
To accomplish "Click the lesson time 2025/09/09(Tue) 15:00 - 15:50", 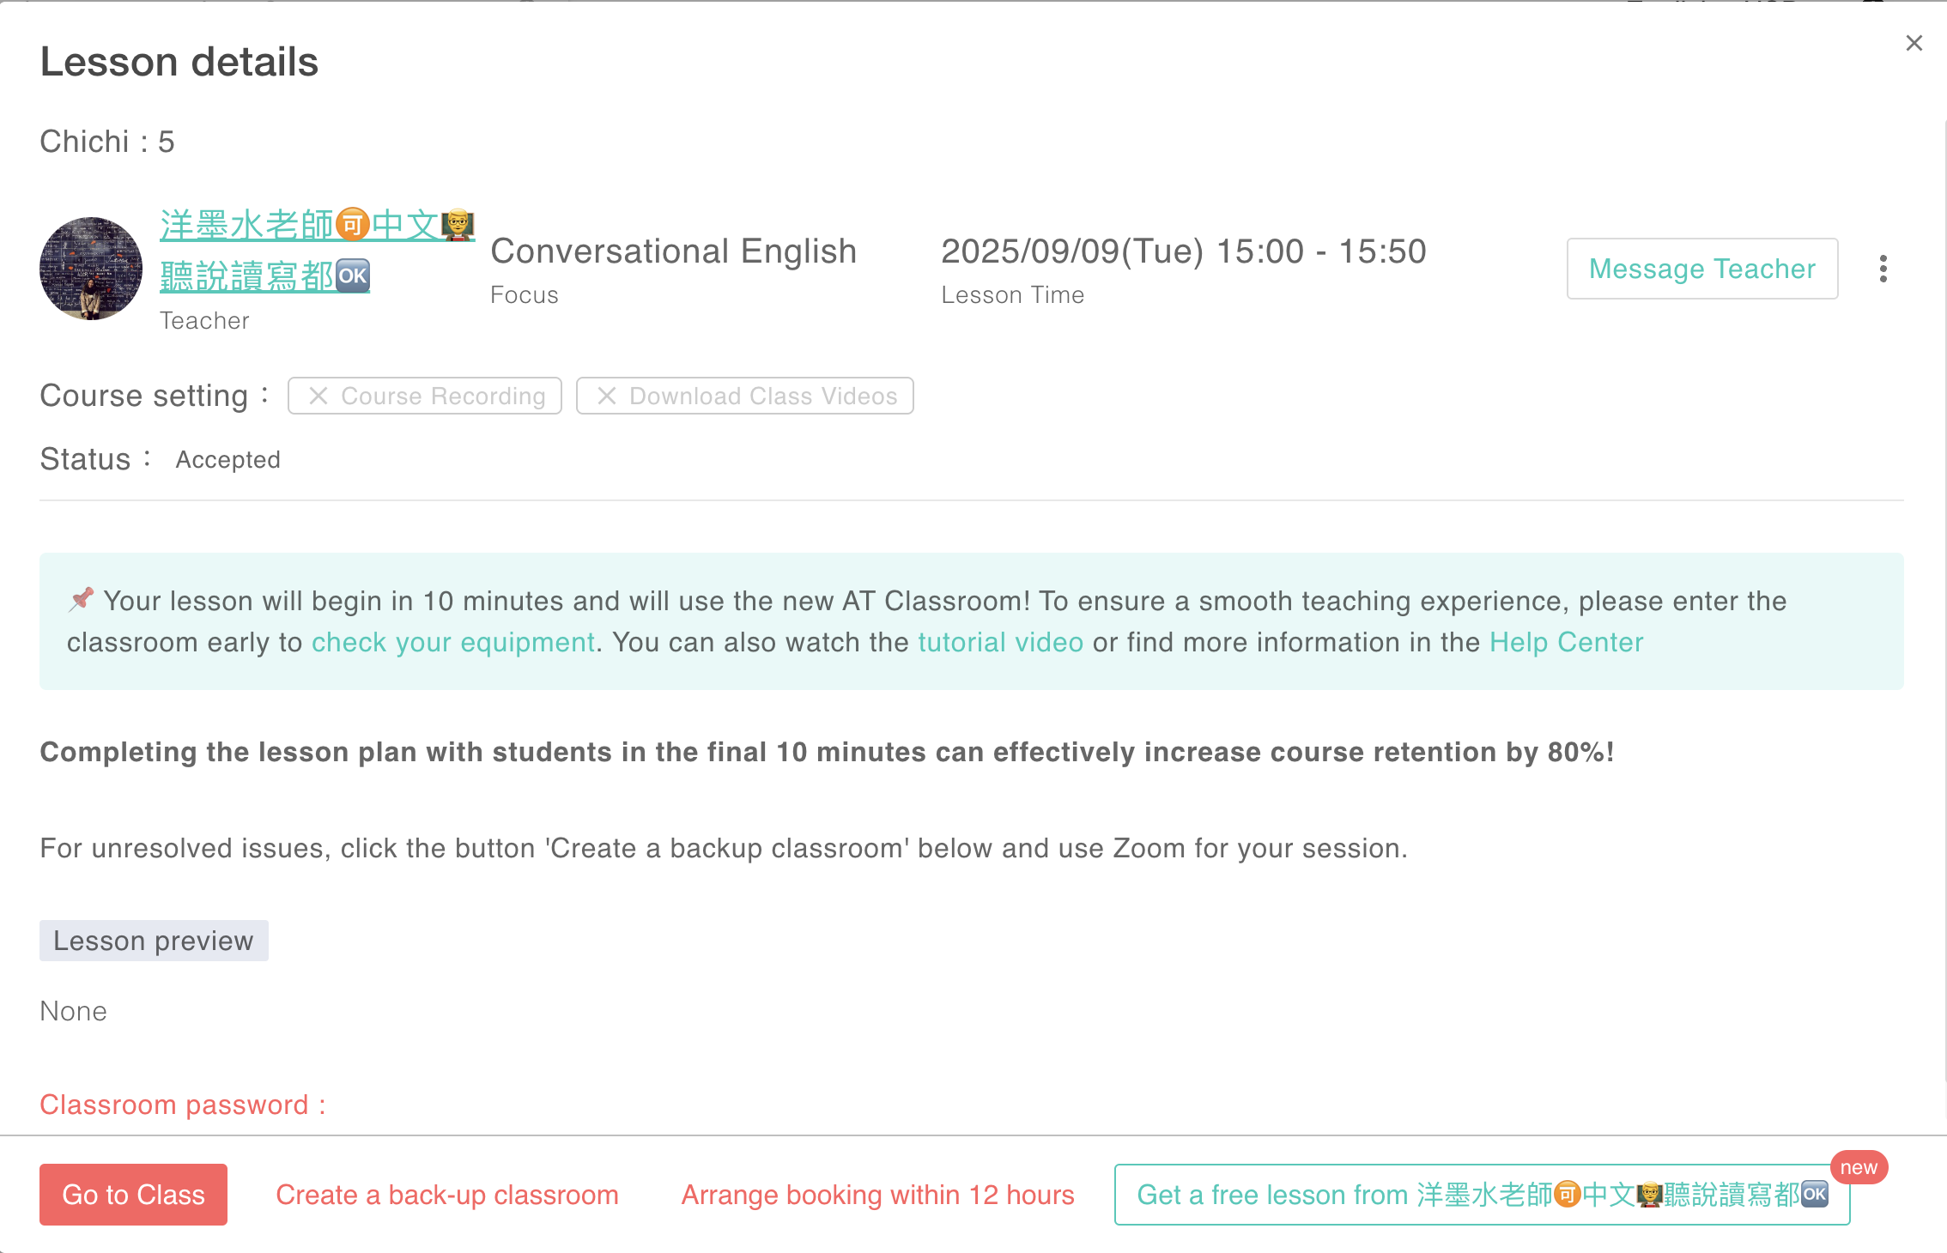I will point(1183,251).
